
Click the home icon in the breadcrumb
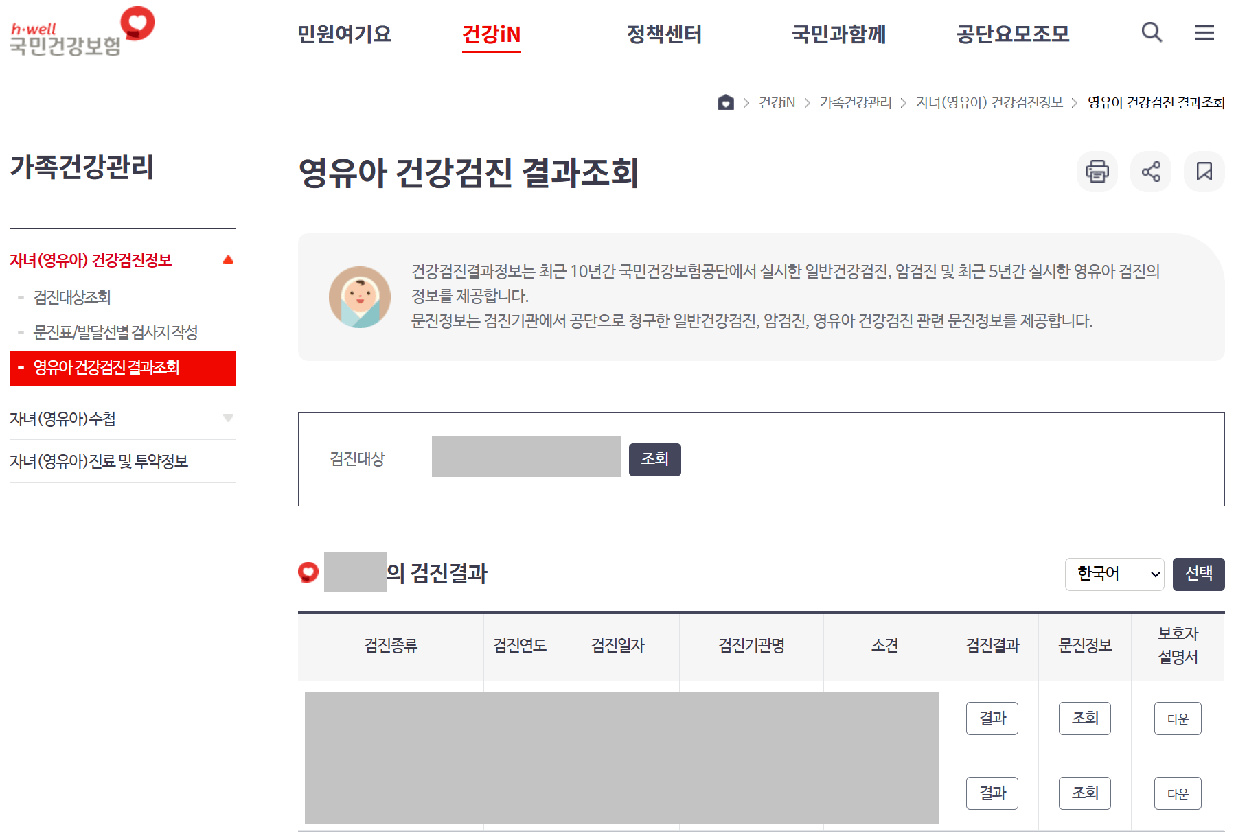click(725, 102)
